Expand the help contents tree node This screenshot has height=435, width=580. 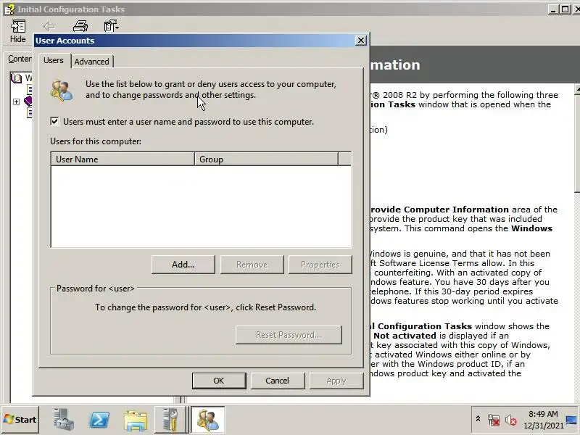(x=16, y=101)
